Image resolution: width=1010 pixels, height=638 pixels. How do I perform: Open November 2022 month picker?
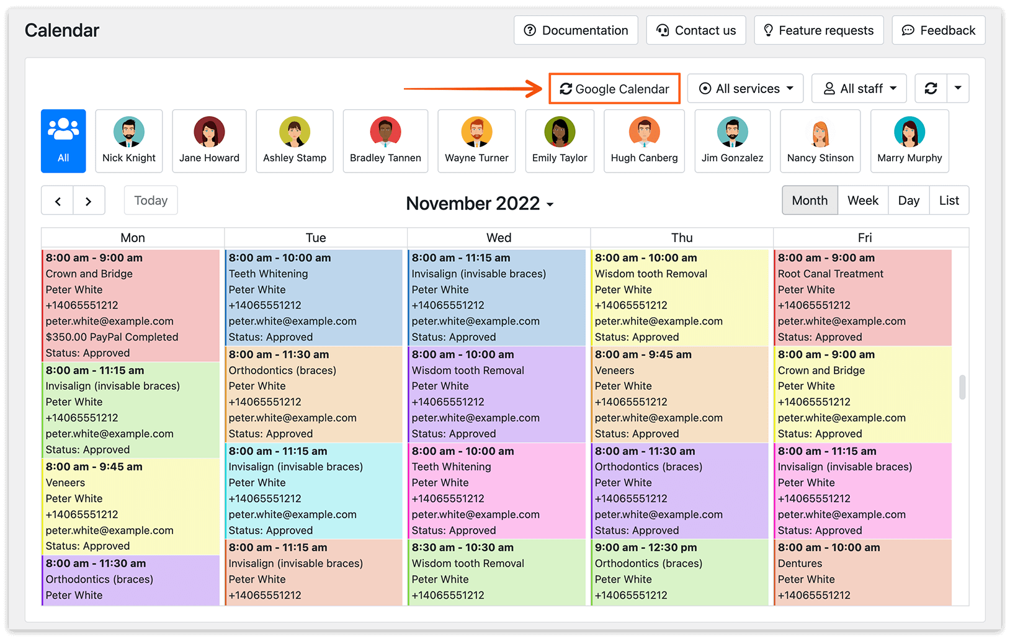click(x=480, y=204)
